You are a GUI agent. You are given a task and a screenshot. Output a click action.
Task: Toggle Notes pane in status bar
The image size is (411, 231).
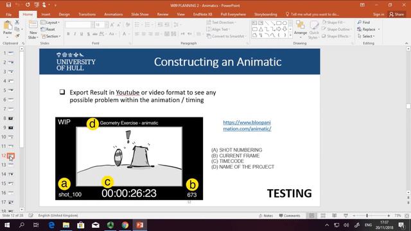(266, 216)
